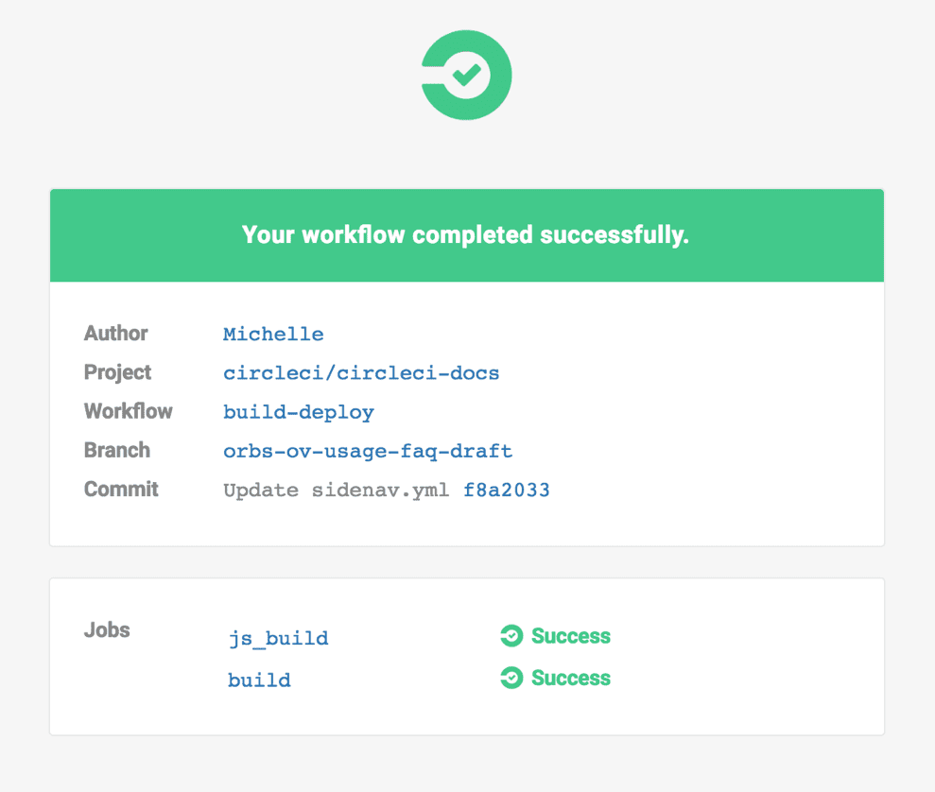
Task: Click Success text for build job
Action: 571,678
